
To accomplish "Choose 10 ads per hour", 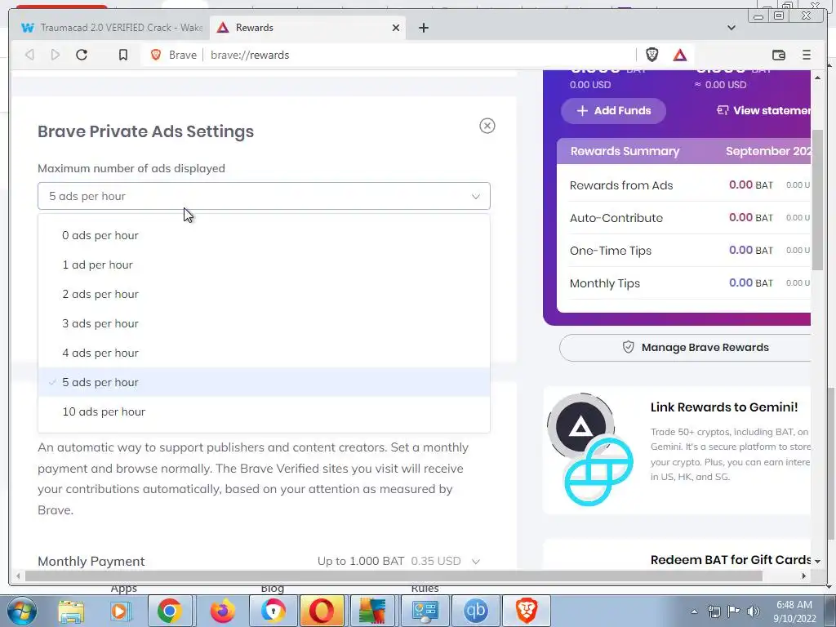I will tap(264, 411).
